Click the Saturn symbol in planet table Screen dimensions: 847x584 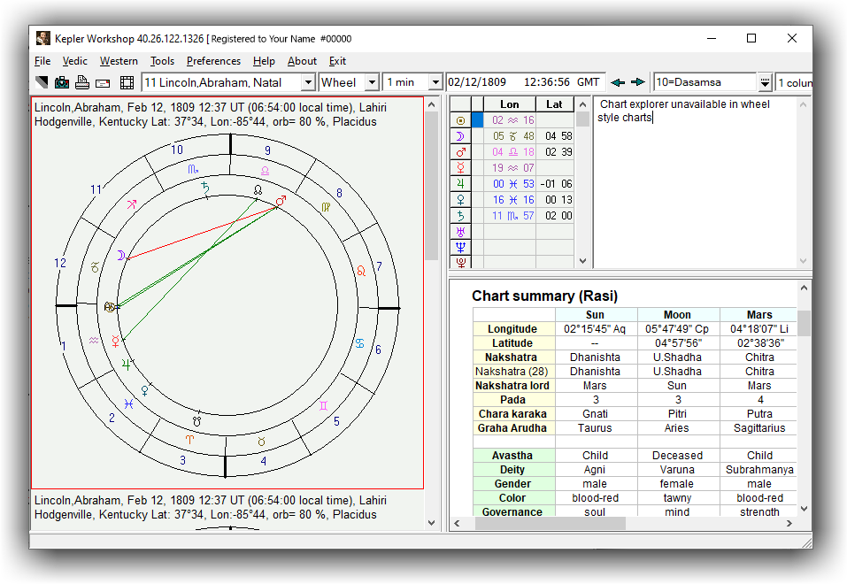point(459,216)
